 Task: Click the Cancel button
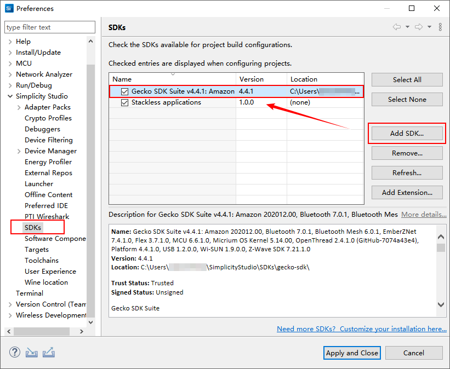click(414, 353)
